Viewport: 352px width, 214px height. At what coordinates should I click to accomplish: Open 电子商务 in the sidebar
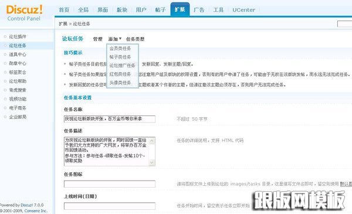tap(18, 108)
